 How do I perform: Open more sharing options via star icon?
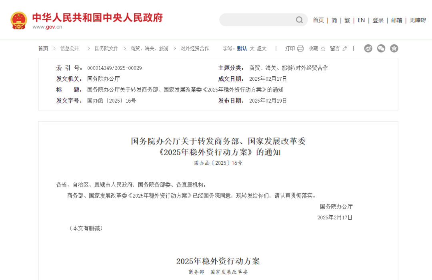394,48
